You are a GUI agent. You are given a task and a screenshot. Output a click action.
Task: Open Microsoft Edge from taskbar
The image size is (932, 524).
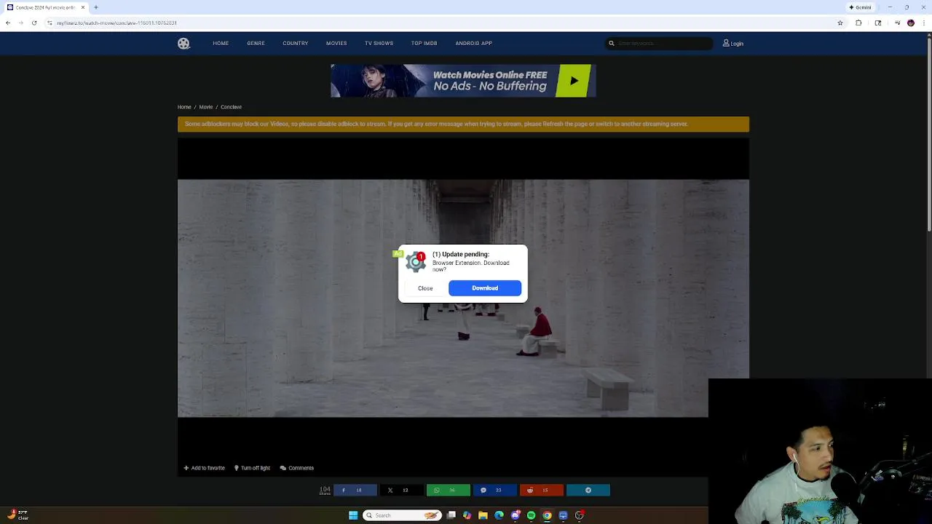(499, 515)
